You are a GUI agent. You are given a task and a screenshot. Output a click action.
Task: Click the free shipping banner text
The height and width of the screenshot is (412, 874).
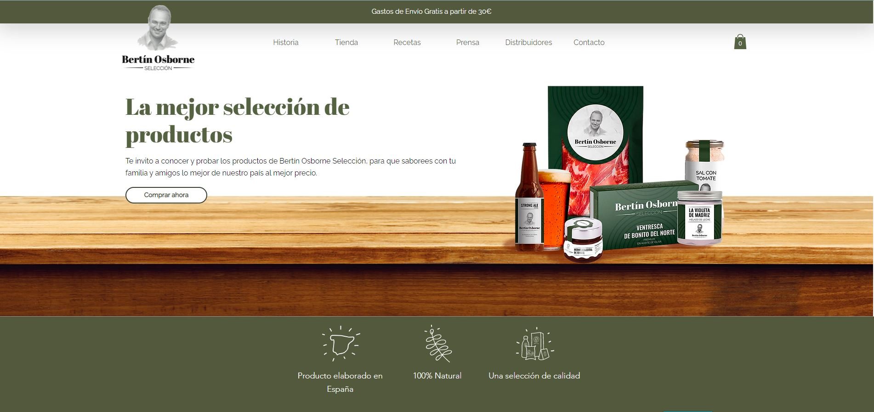click(431, 11)
